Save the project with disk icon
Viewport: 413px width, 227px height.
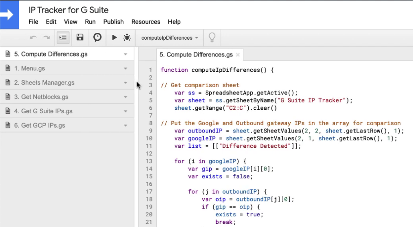pos(80,38)
